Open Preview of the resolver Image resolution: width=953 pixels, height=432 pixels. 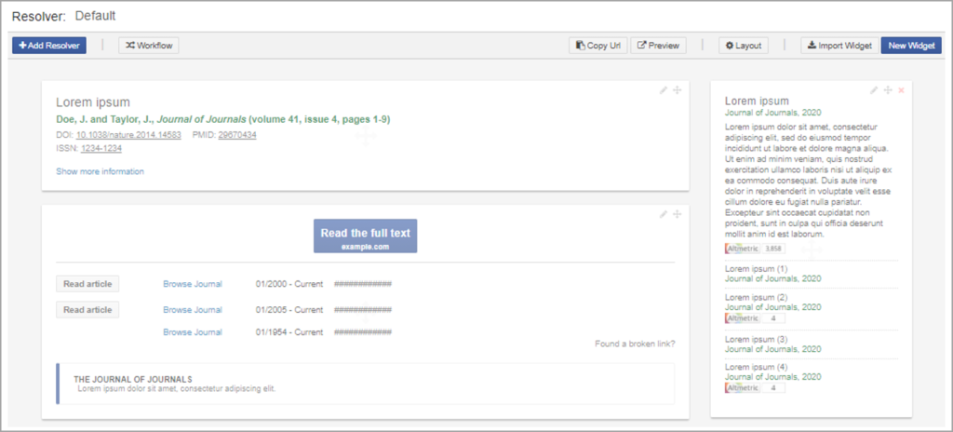[658, 46]
